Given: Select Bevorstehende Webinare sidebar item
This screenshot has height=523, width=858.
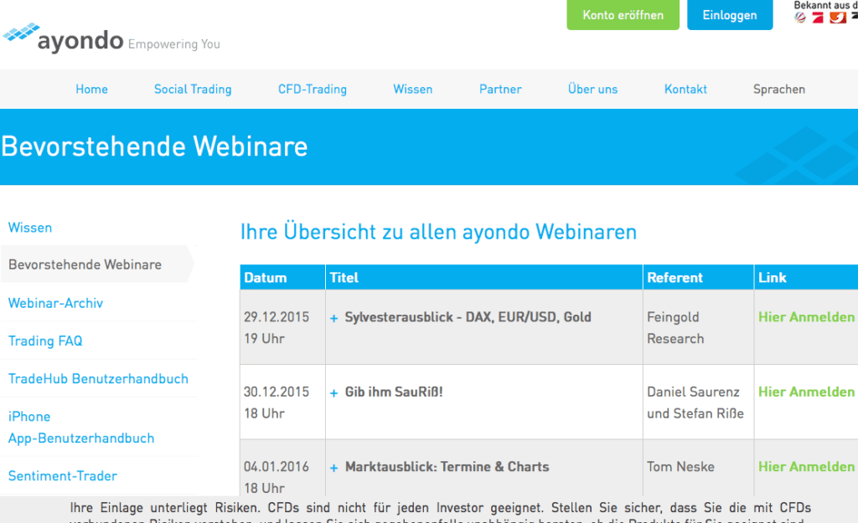Looking at the screenshot, I should pyautogui.click(x=97, y=264).
